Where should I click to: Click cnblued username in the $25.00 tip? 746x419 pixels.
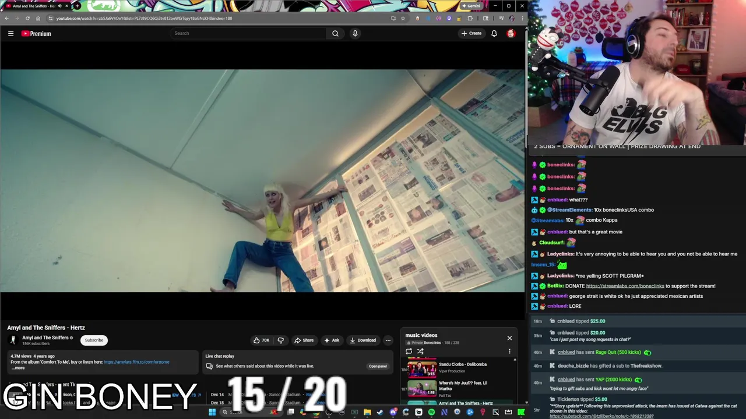pyautogui.click(x=565, y=321)
